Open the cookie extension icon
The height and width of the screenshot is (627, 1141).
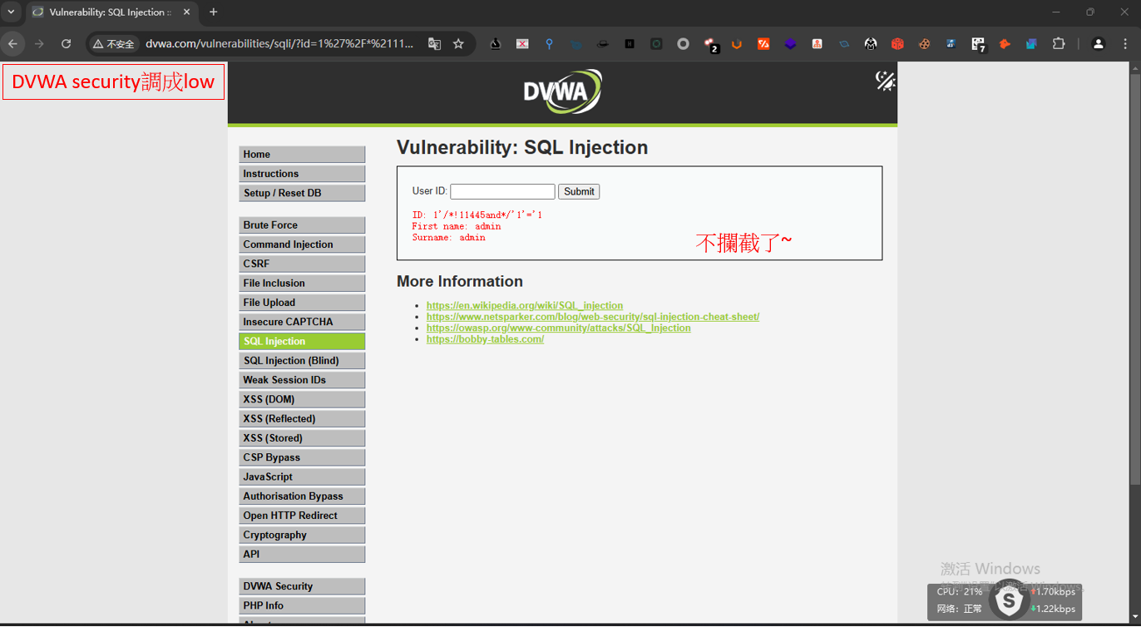tap(924, 44)
